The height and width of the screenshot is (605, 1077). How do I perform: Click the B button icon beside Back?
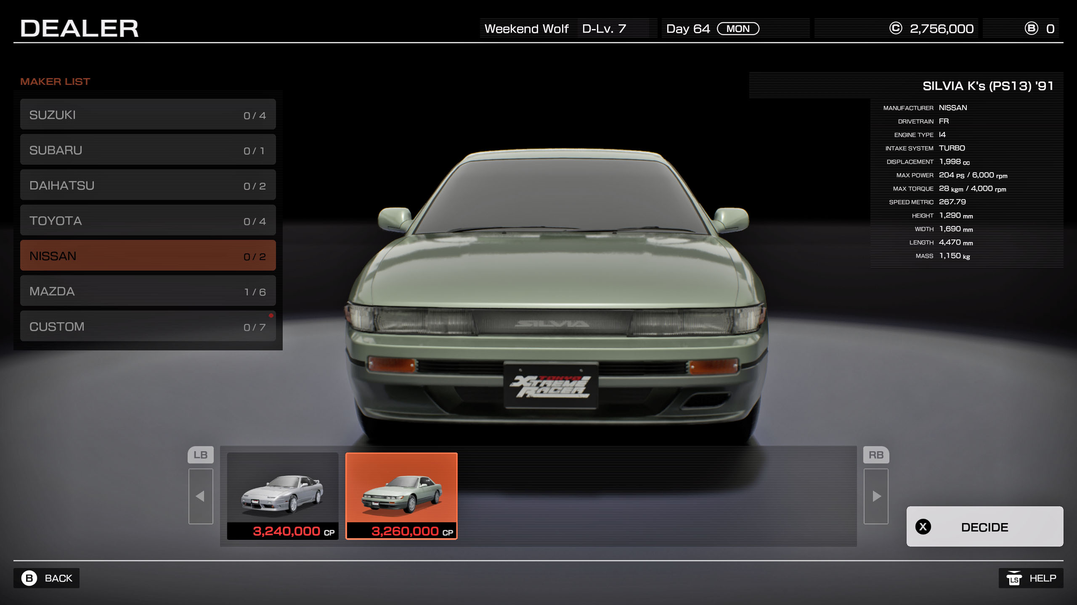(29, 578)
